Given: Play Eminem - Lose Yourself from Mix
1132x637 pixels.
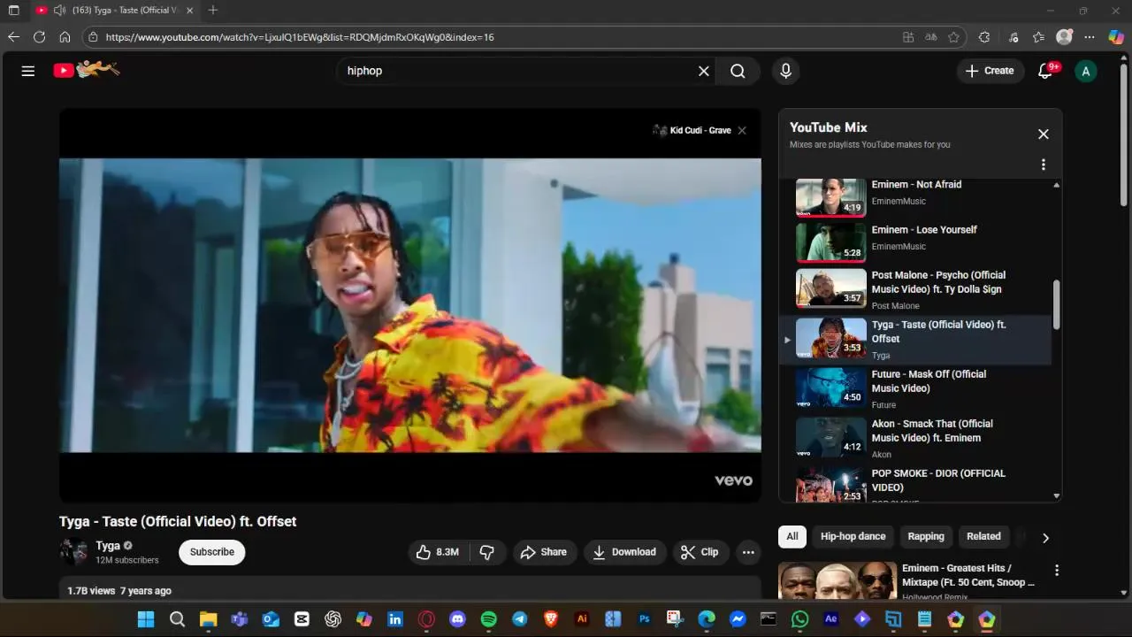Looking at the screenshot, I should click(x=916, y=242).
